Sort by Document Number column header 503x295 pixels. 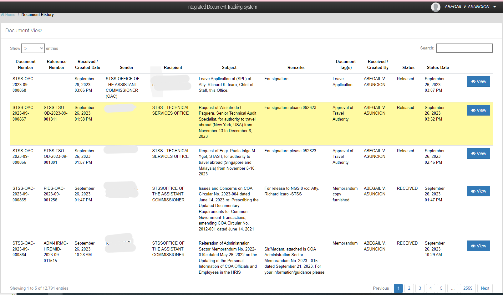tap(26, 65)
